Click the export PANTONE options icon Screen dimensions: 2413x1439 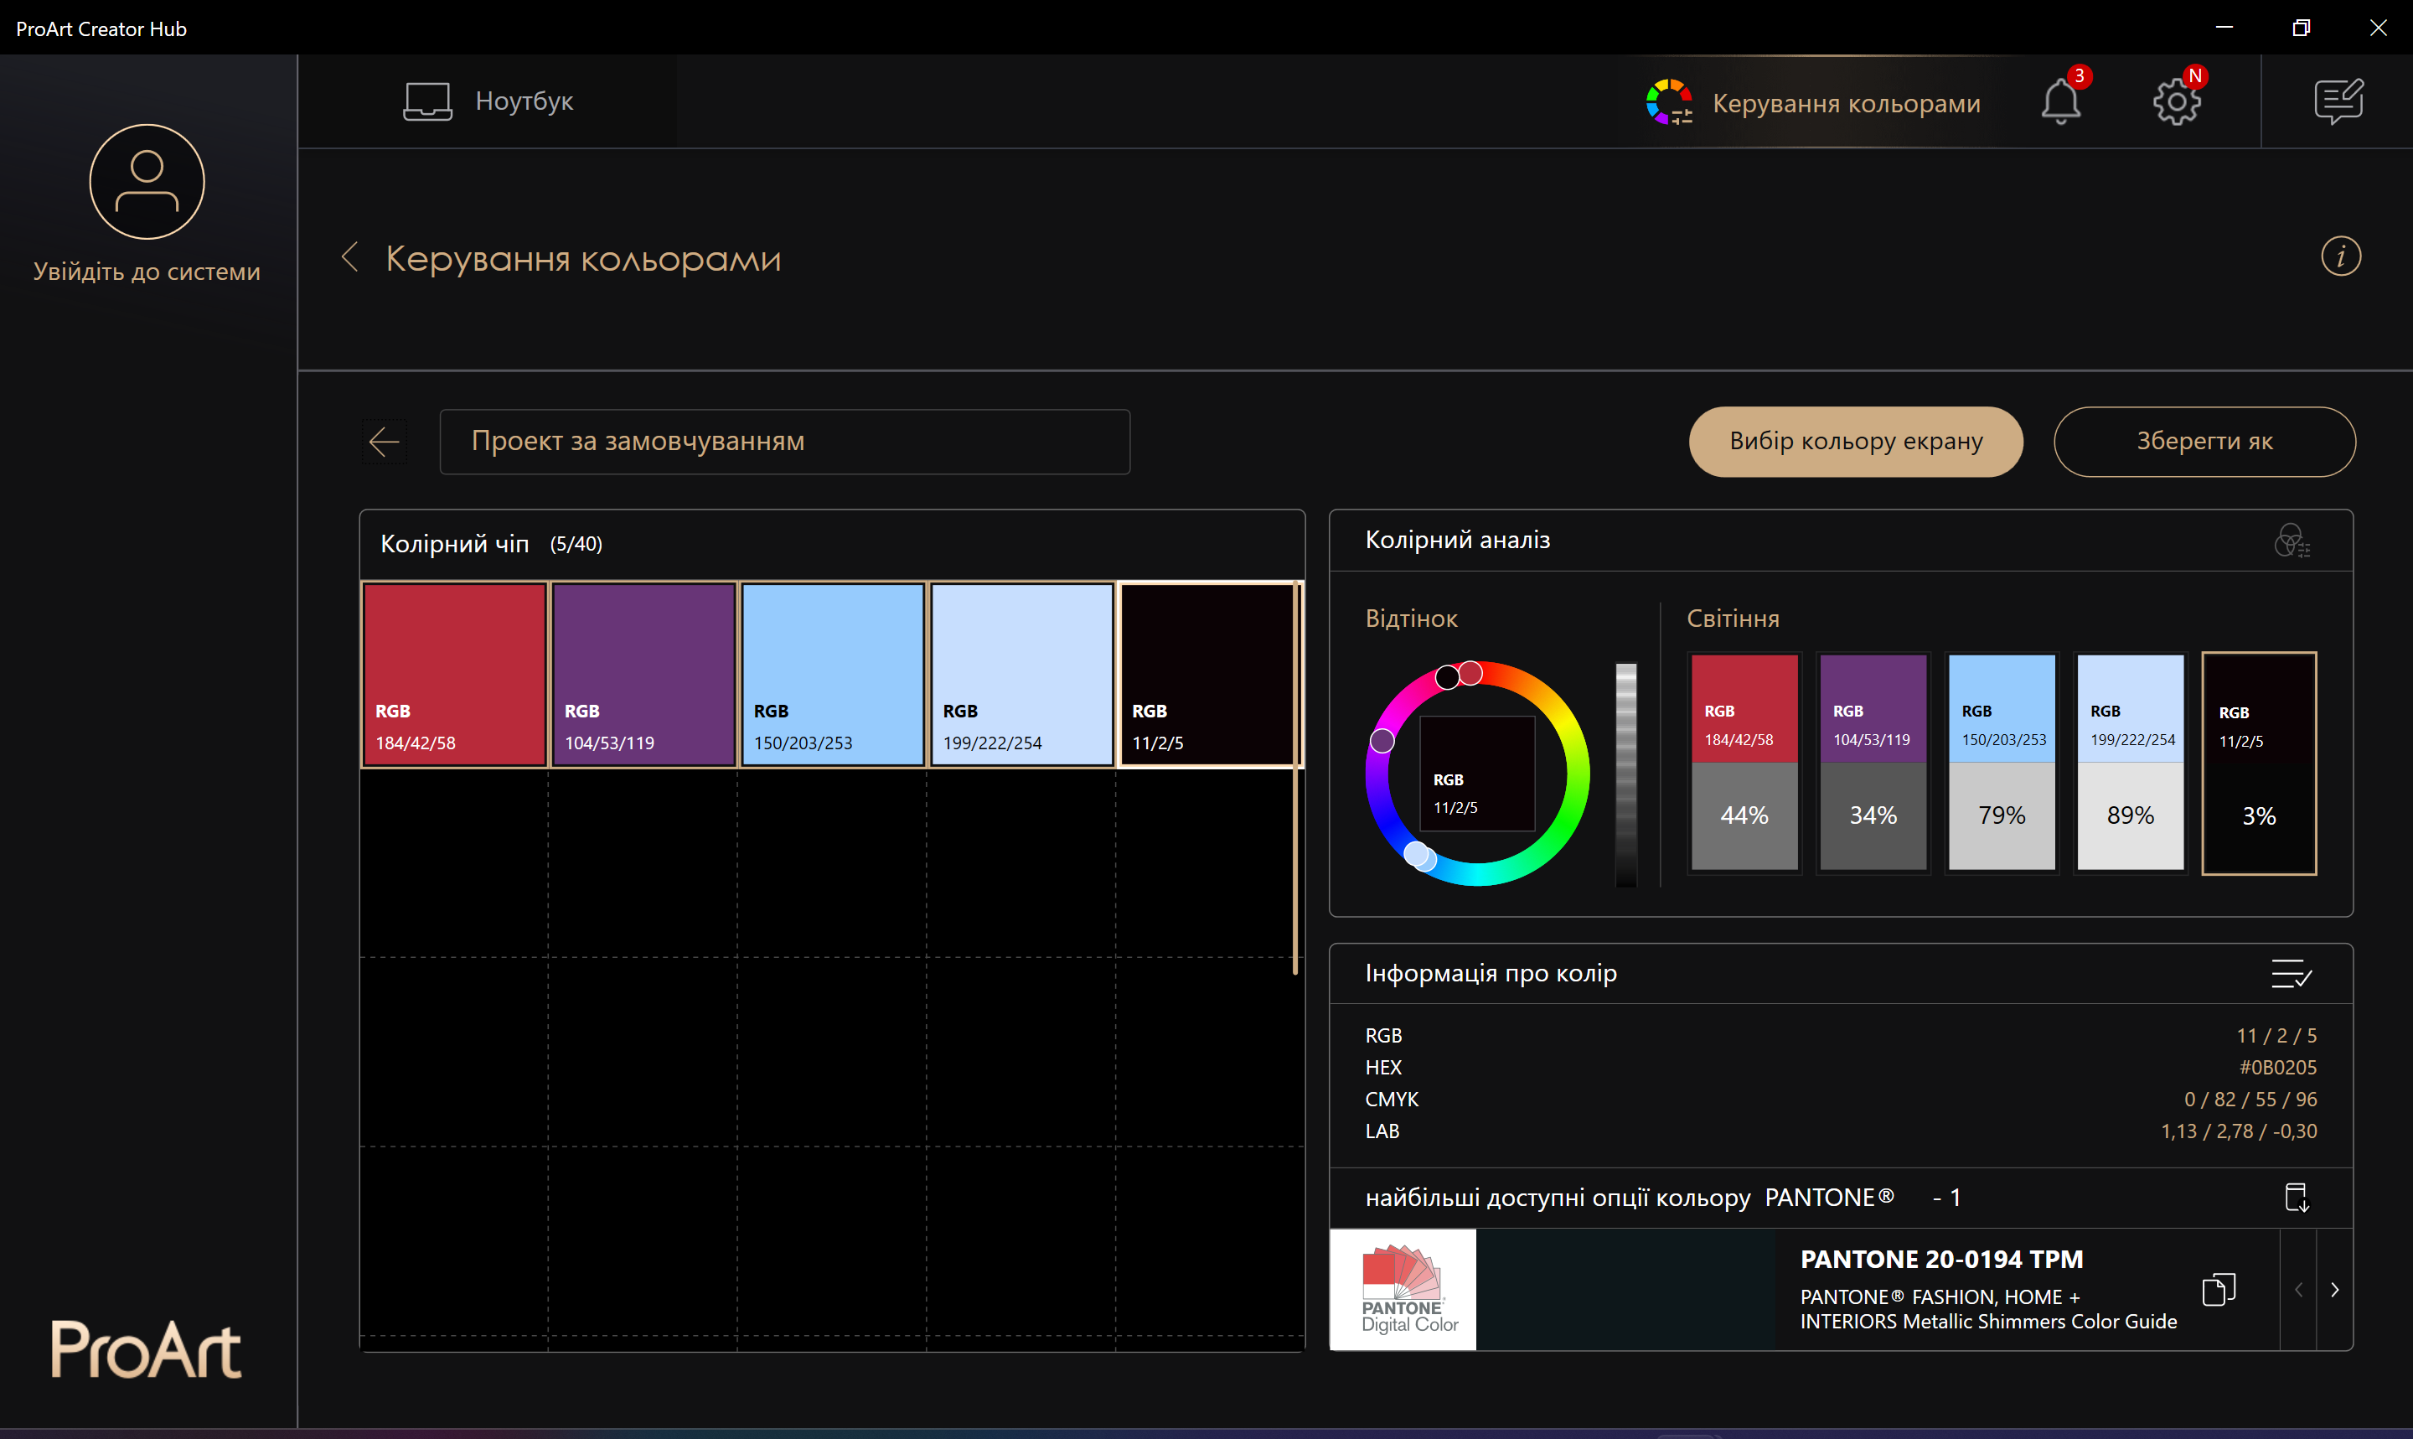(x=2296, y=1198)
